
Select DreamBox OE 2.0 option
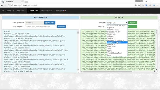coord(117,32)
